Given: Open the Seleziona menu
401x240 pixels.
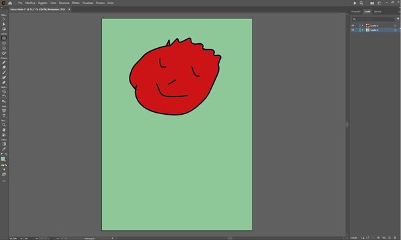Looking at the screenshot, I should (x=64, y=3).
